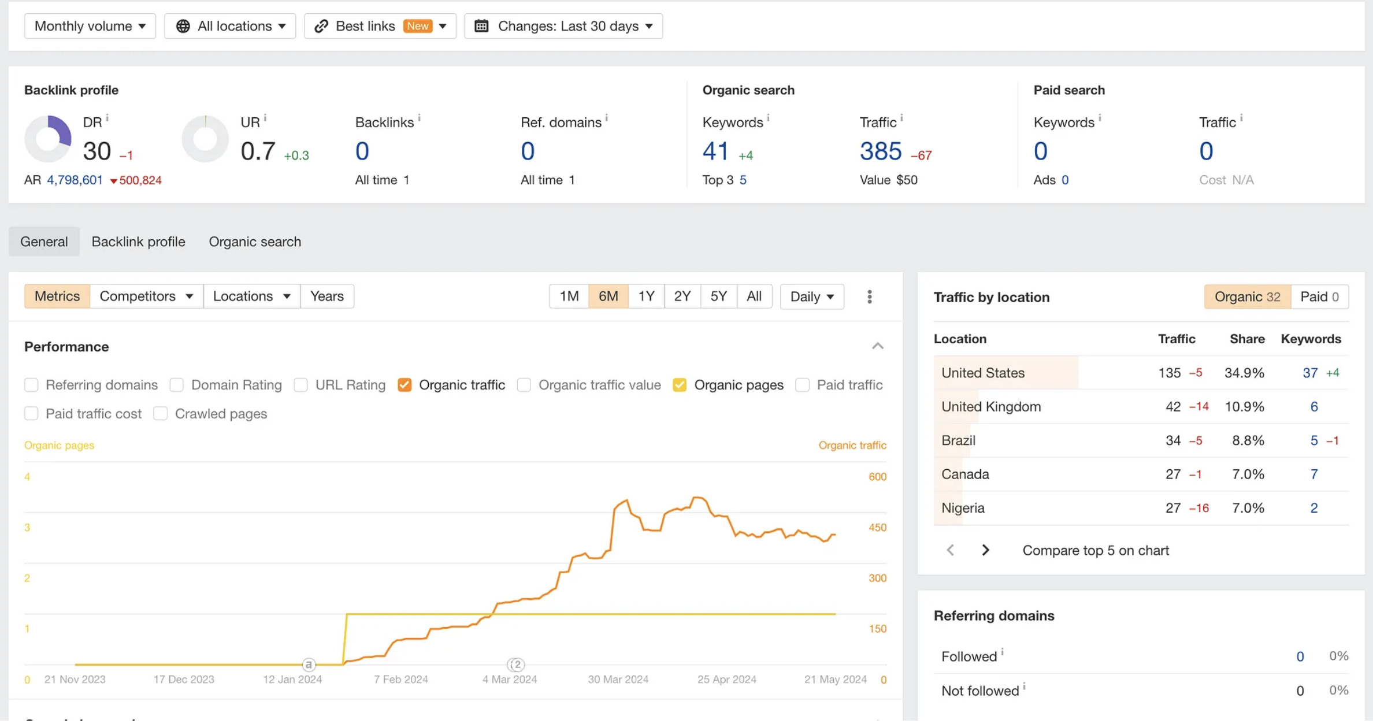Uncheck the Organic traffic checkbox
The width and height of the screenshot is (1373, 727).
[405, 385]
